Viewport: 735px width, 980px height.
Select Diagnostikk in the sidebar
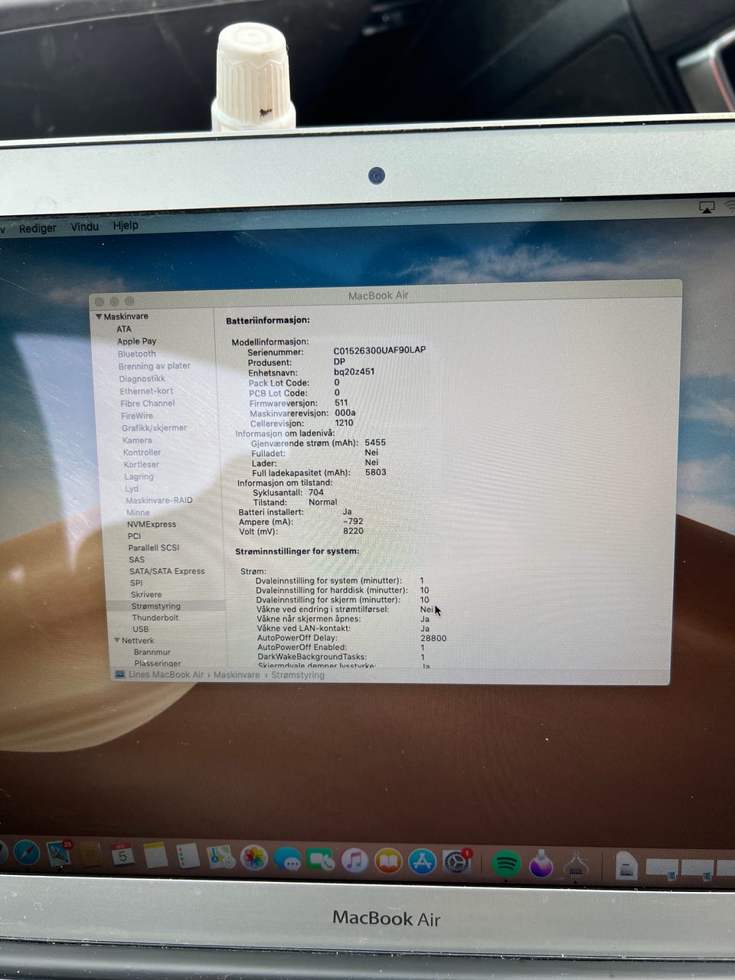click(142, 379)
